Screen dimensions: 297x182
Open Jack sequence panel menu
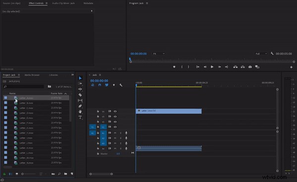(100, 75)
